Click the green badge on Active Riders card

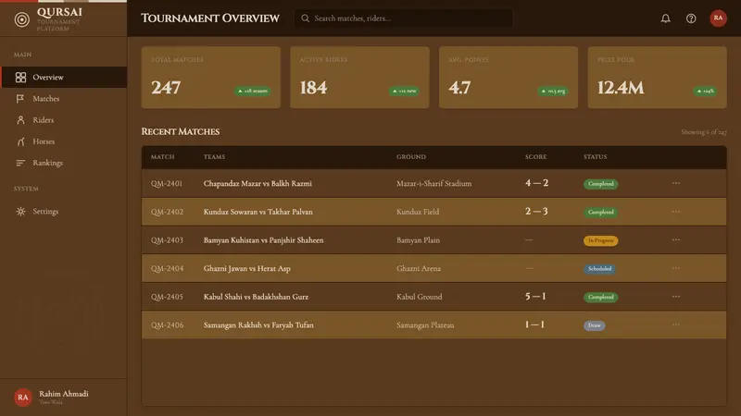click(x=404, y=91)
